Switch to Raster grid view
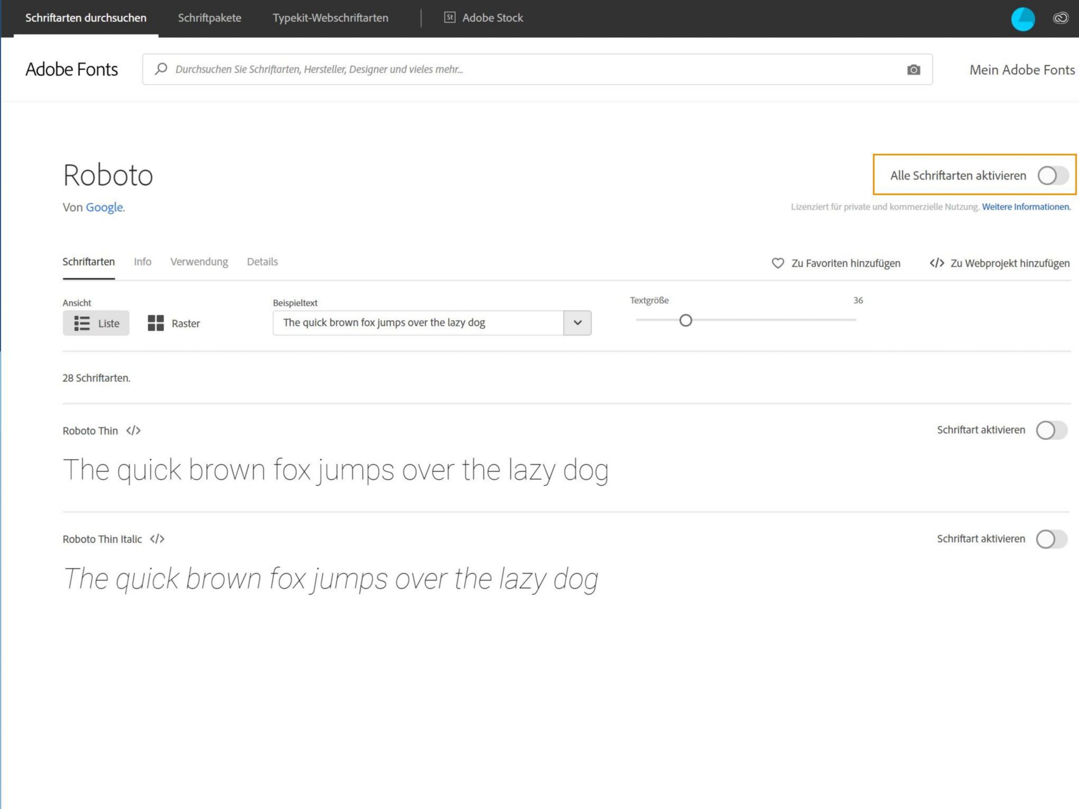 point(174,323)
